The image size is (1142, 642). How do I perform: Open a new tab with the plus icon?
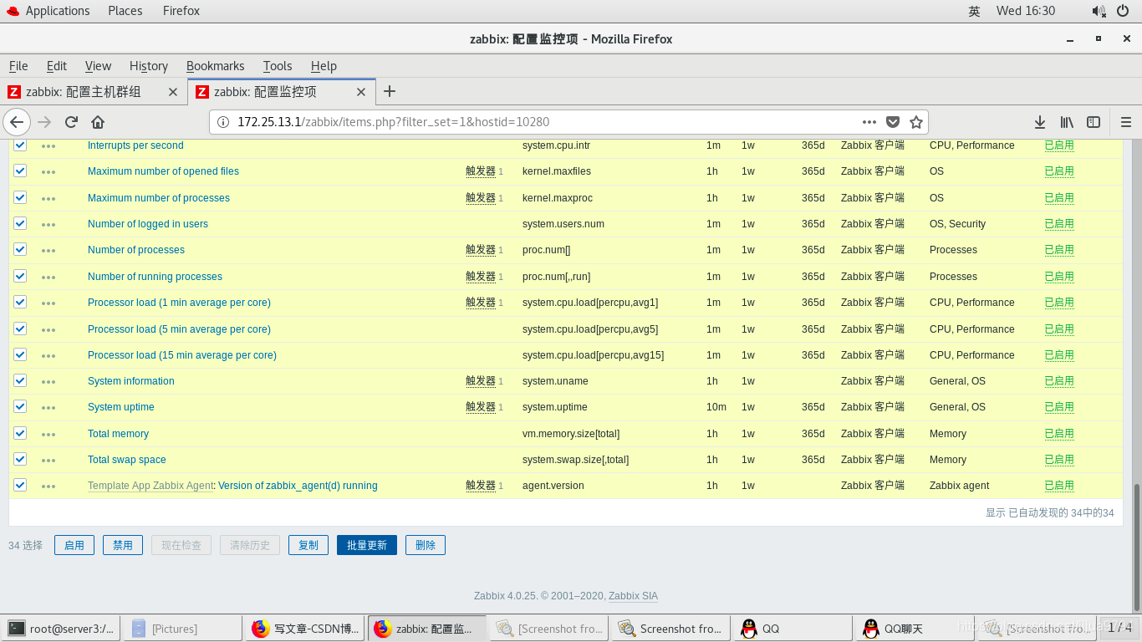[390, 92]
